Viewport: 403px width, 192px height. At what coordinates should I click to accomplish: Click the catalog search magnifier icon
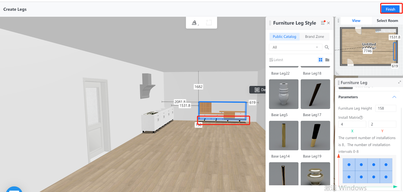click(327, 47)
